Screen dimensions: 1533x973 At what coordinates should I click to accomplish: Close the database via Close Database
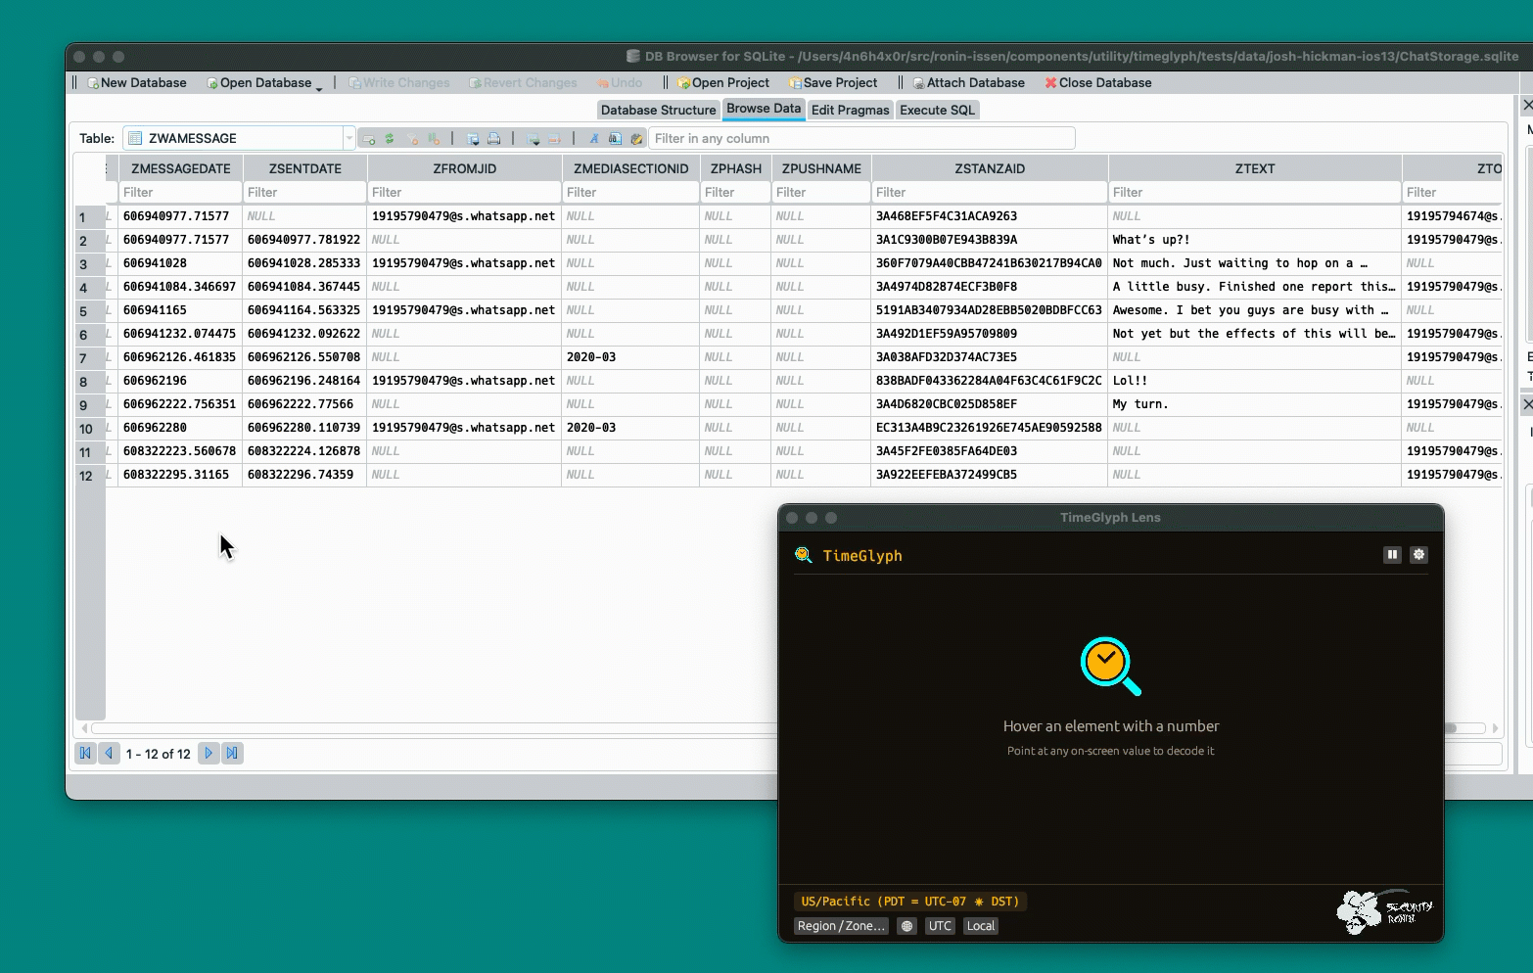(1098, 83)
